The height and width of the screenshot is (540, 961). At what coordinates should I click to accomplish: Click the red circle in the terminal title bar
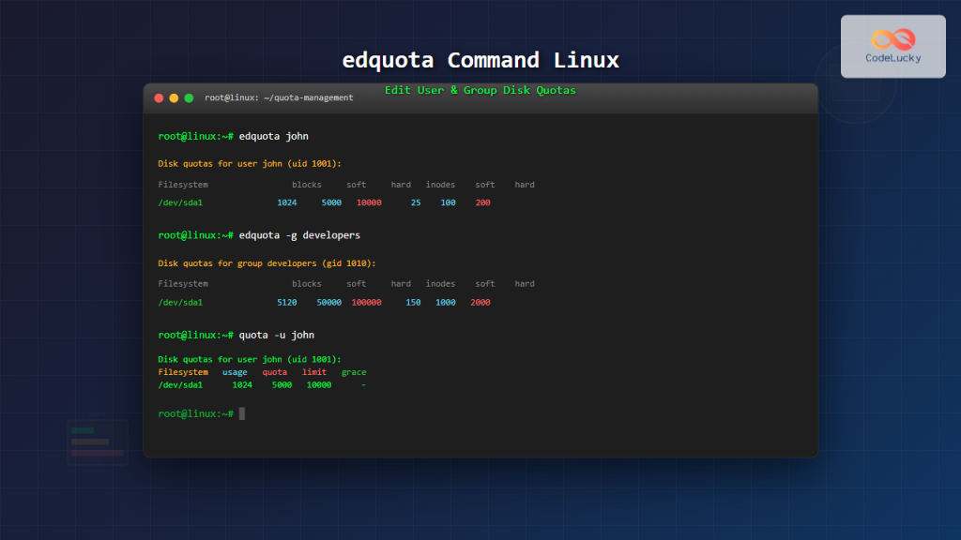159,97
